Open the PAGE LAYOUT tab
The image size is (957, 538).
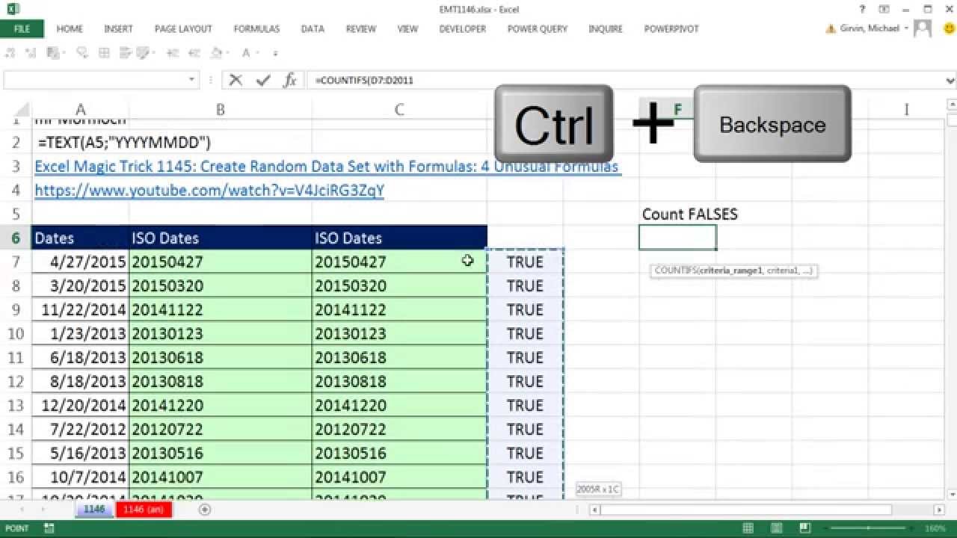click(183, 28)
